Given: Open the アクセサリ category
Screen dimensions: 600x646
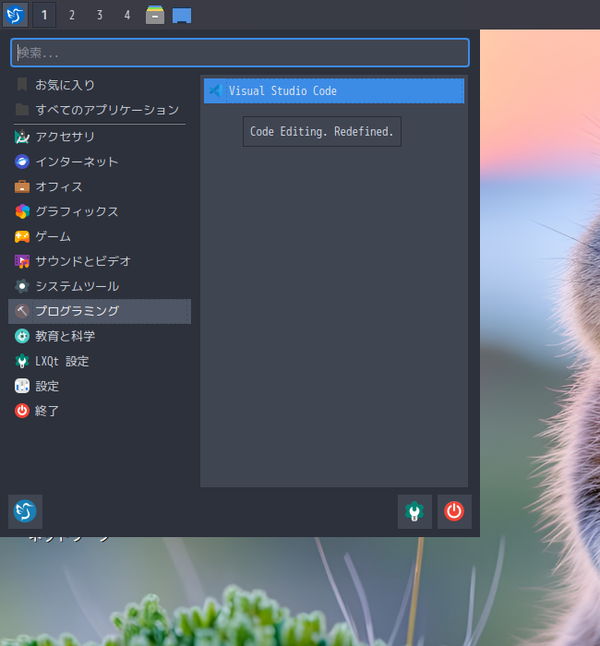Looking at the screenshot, I should (x=100, y=137).
